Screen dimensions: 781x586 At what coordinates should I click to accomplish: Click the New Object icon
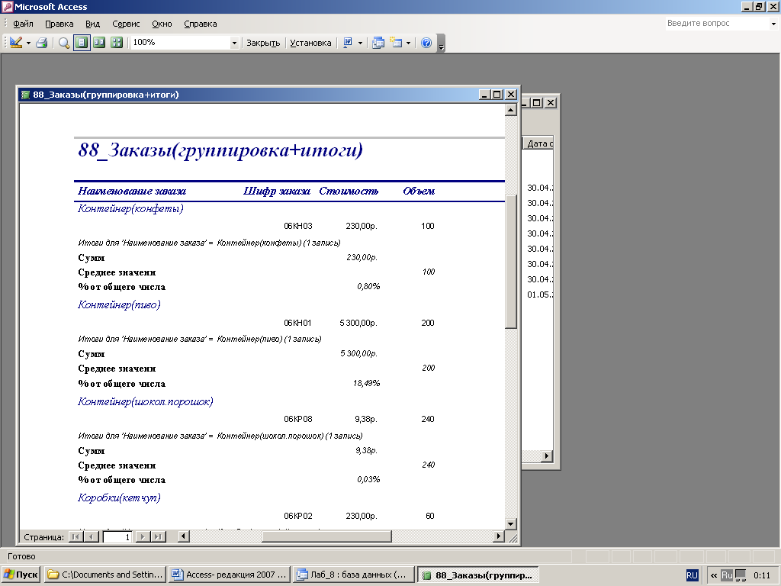pyautogui.click(x=396, y=43)
